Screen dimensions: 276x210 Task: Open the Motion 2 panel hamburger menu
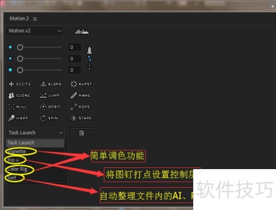click(x=35, y=19)
